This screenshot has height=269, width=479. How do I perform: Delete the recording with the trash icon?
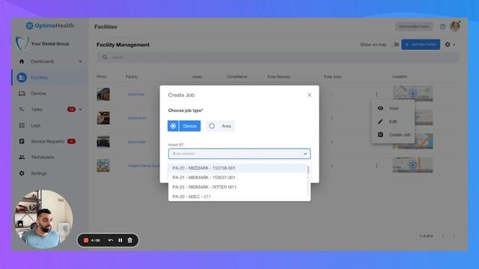(x=129, y=241)
